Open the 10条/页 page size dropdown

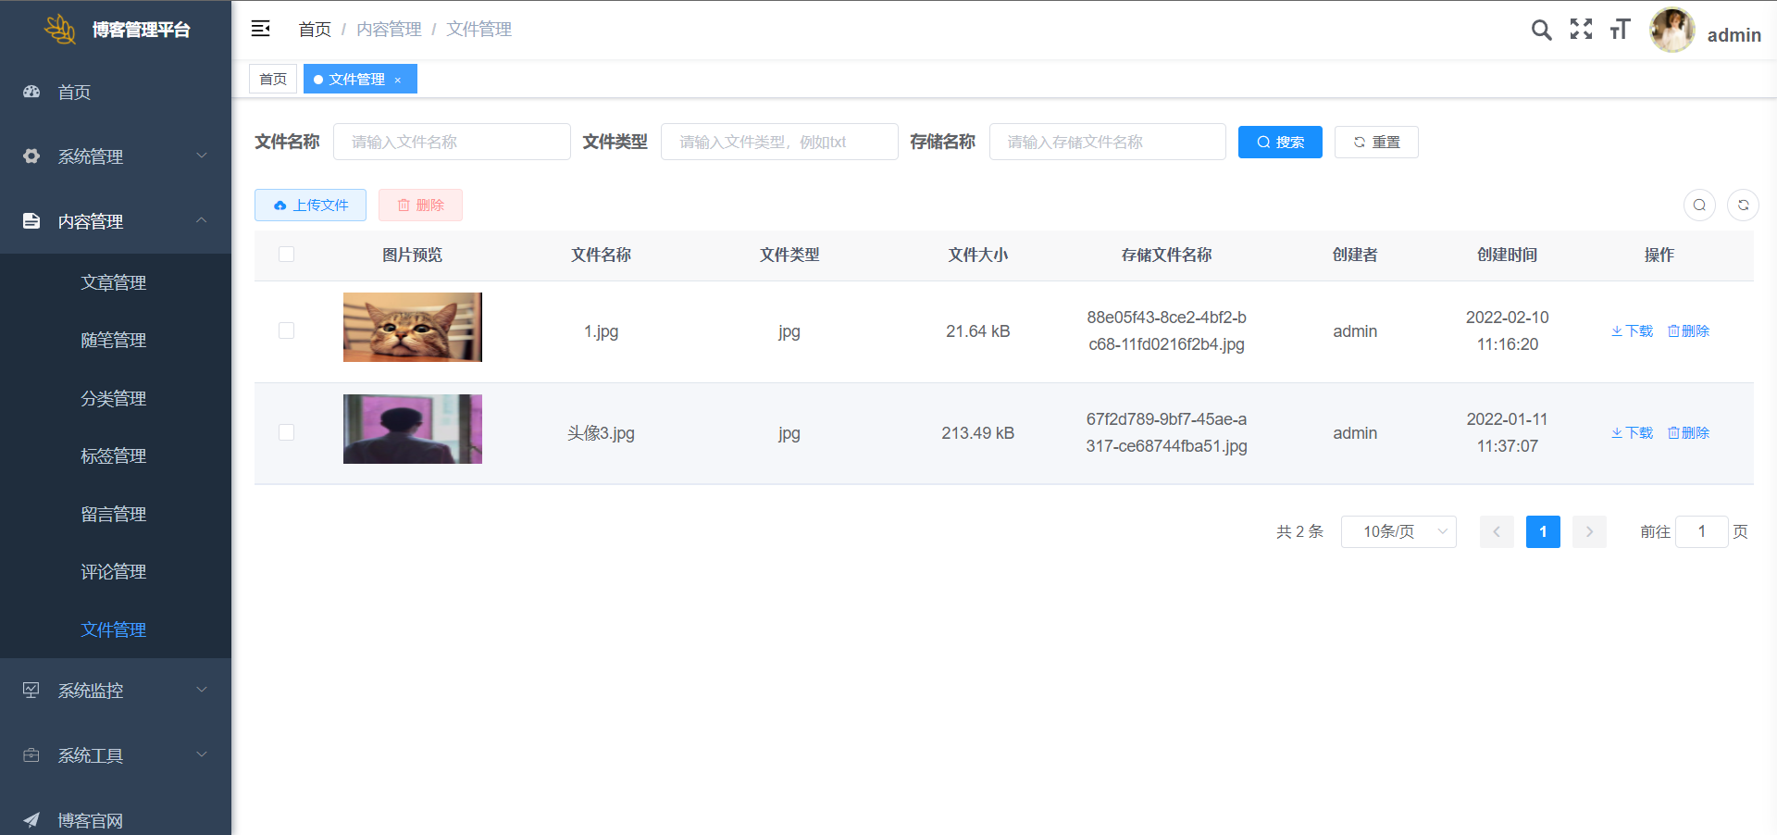coord(1398,532)
